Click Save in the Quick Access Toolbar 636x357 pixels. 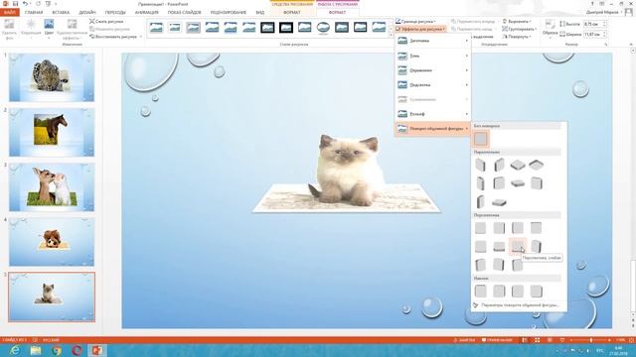16,4
